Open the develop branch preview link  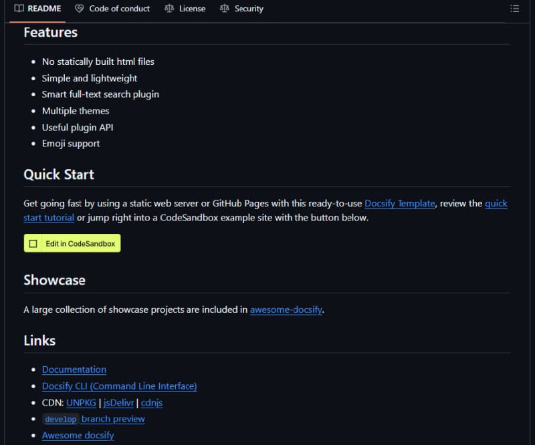(94, 419)
